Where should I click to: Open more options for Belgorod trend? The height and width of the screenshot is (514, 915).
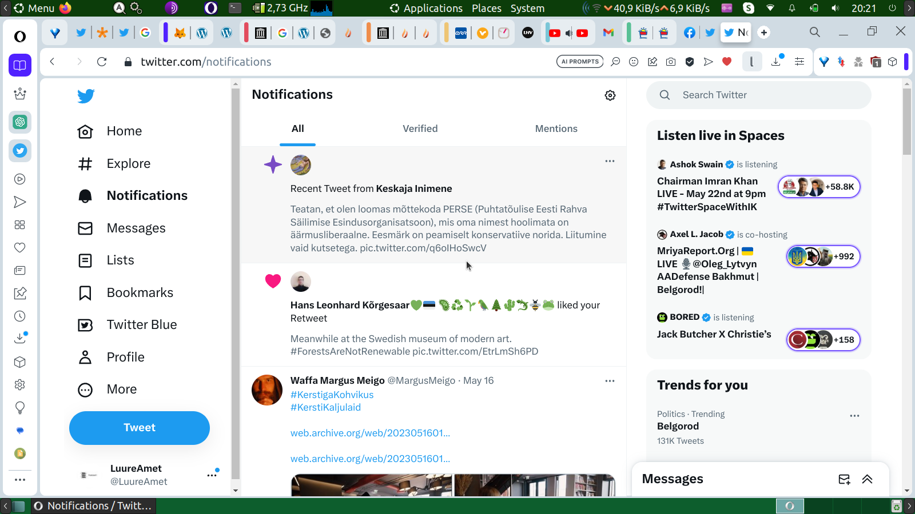click(854, 416)
